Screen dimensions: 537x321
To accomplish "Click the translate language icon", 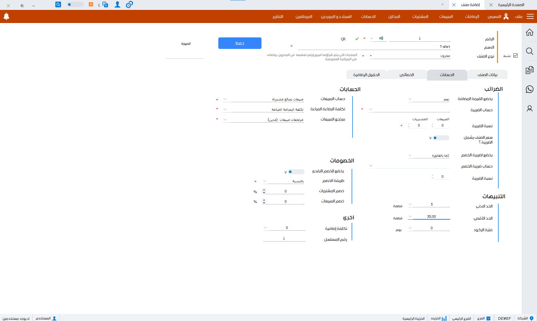I will pyautogui.click(x=105, y=5).
